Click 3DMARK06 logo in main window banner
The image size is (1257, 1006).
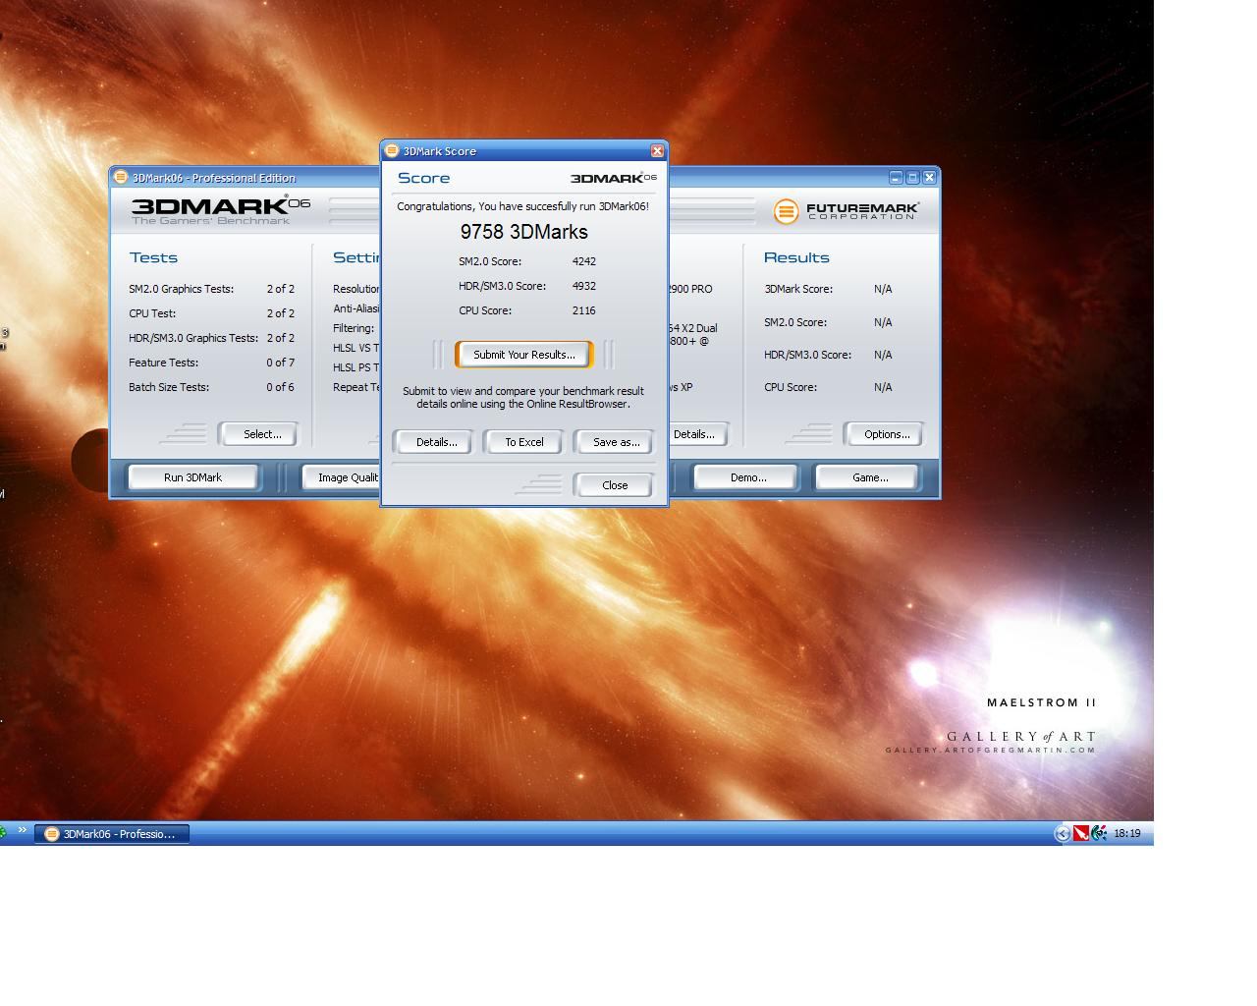click(221, 209)
